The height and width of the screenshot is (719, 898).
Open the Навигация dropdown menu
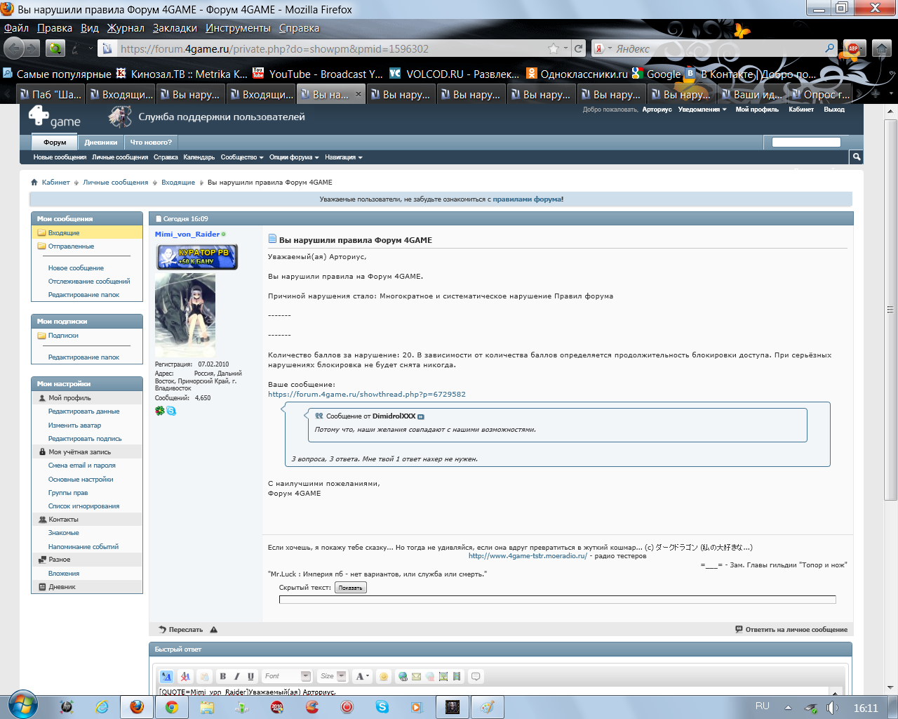pos(344,157)
